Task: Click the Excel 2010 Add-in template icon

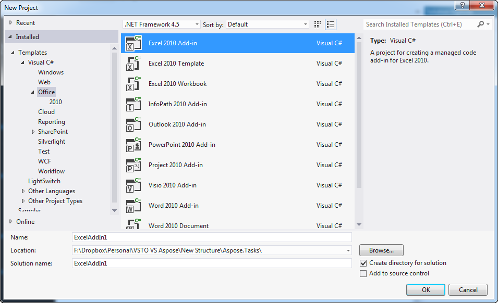Action: pyautogui.click(x=133, y=43)
